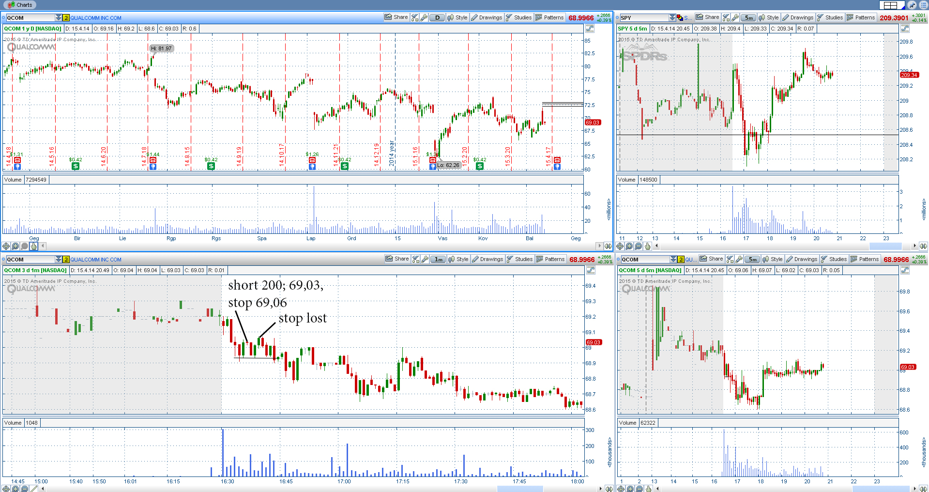Click zoom in icon under SPY chart

[x=629, y=246]
